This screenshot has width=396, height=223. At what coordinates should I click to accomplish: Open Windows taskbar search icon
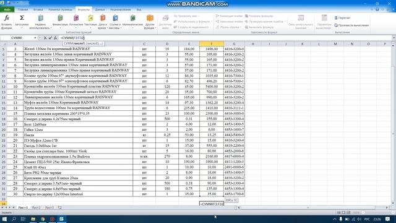pos(14,219)
